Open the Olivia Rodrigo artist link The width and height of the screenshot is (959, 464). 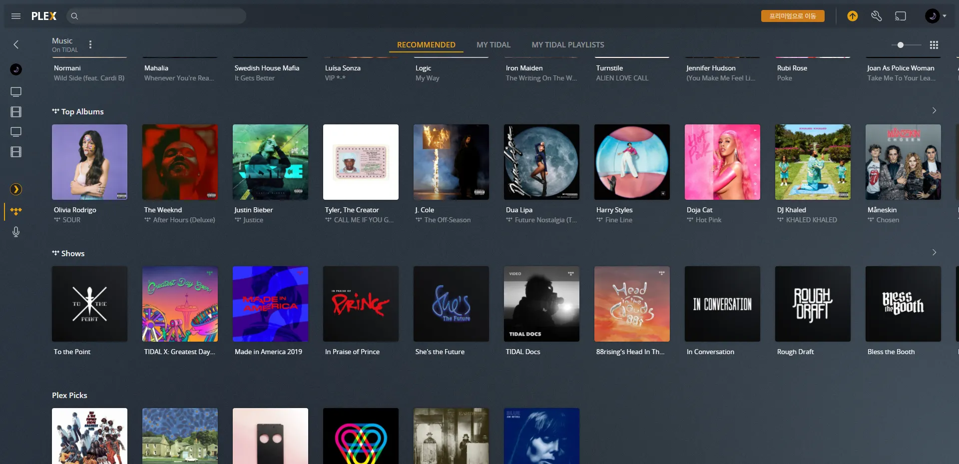pyautogui.click(x=75, y=210)
